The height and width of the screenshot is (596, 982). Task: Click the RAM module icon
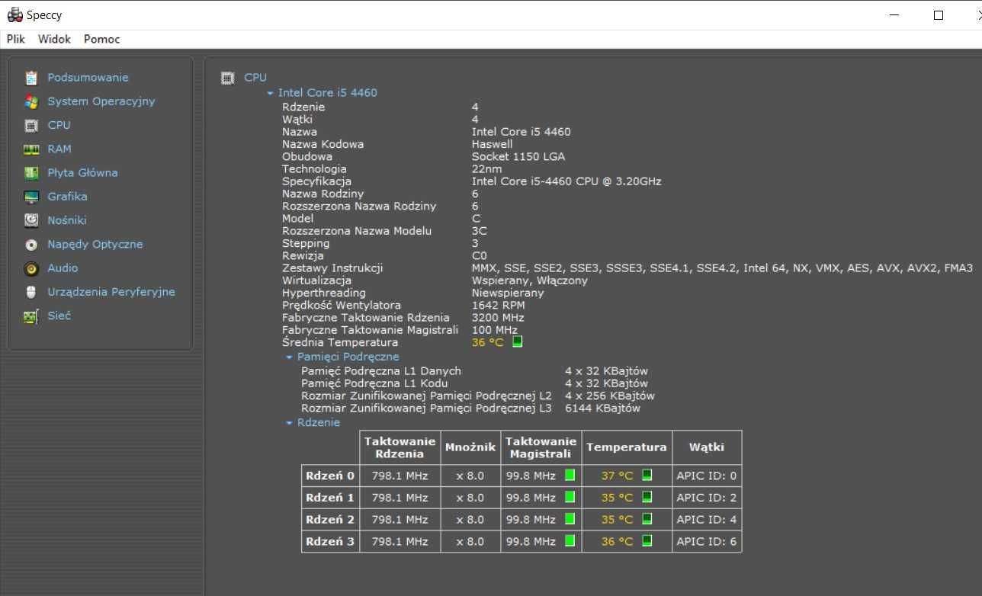point(31,149)
